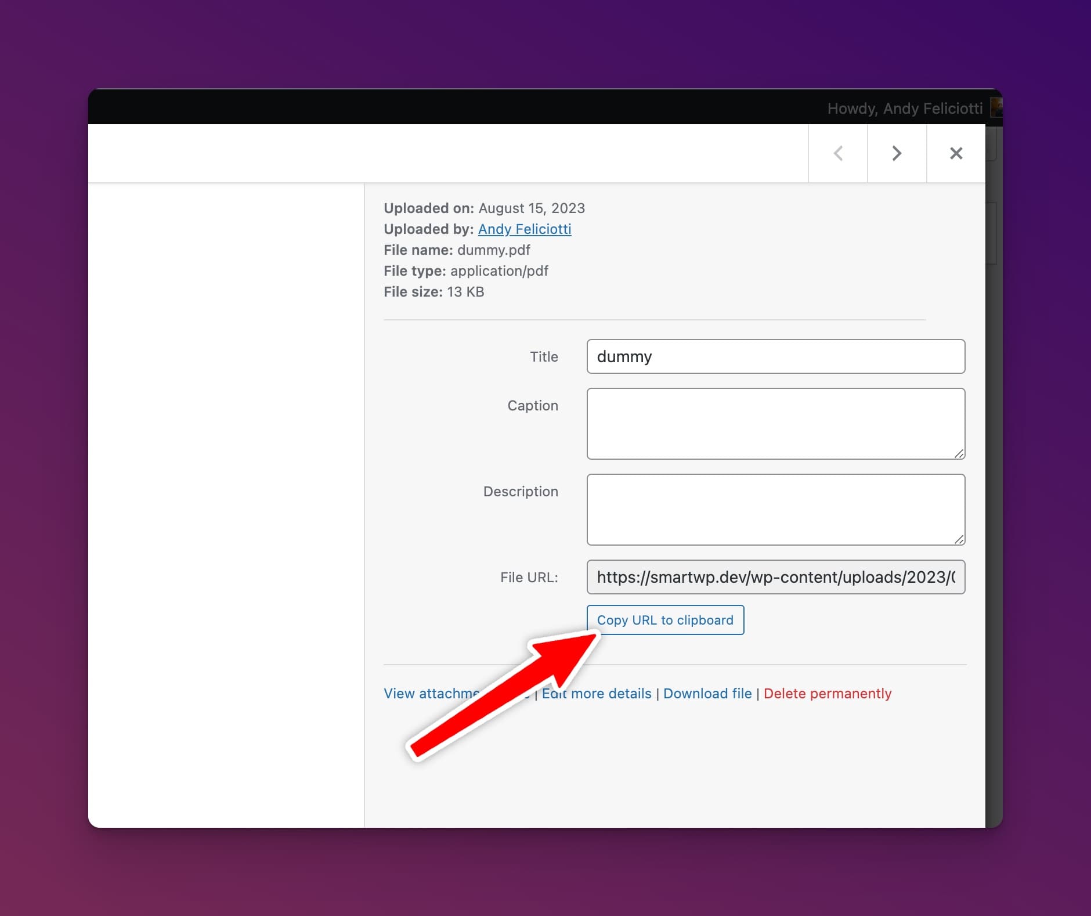
Task: Go to the previous media item
Action: coord(837,153)
